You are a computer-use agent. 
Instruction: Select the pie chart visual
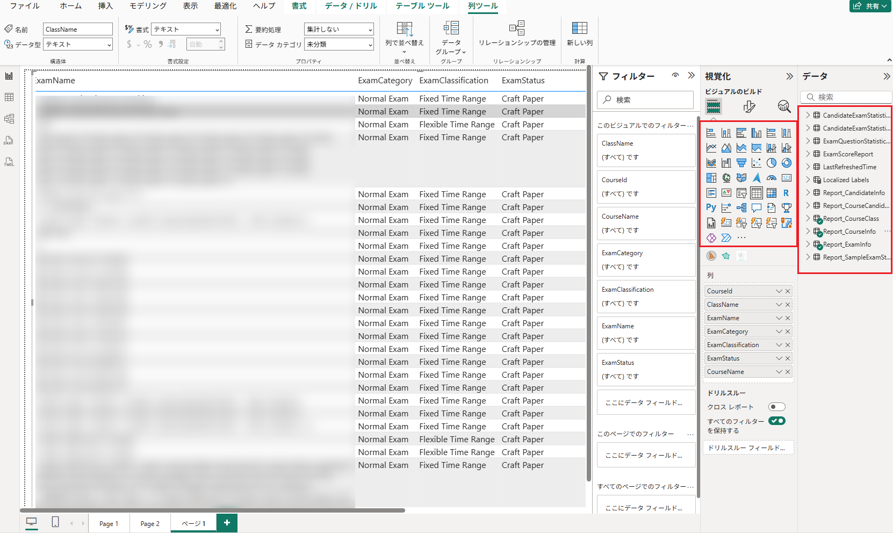[771, 162]
